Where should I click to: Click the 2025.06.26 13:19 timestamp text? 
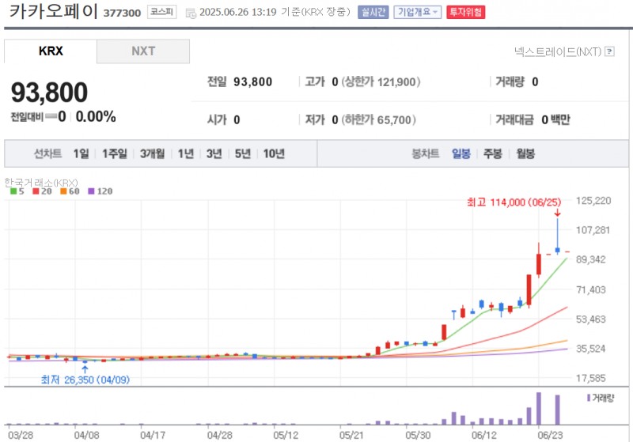(x=238, y=12)
